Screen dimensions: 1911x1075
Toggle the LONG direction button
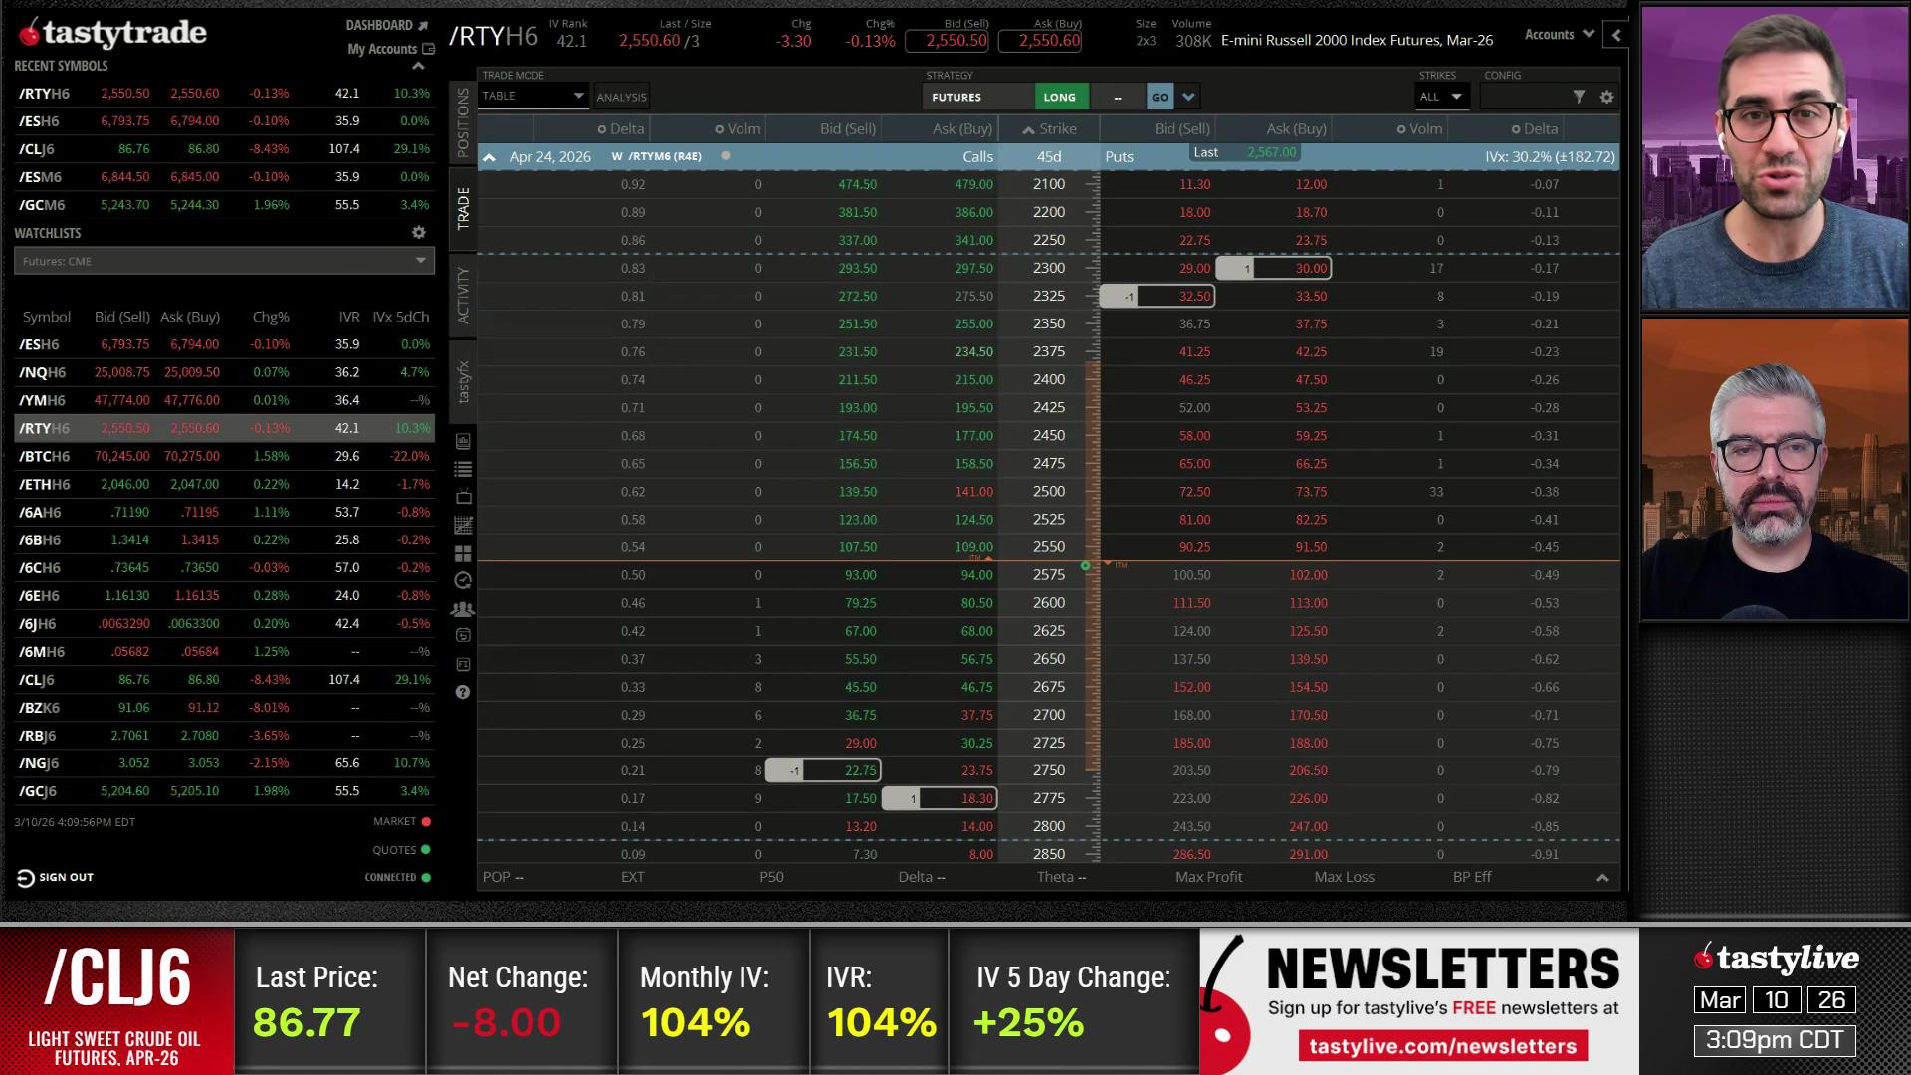(1059, 97)
